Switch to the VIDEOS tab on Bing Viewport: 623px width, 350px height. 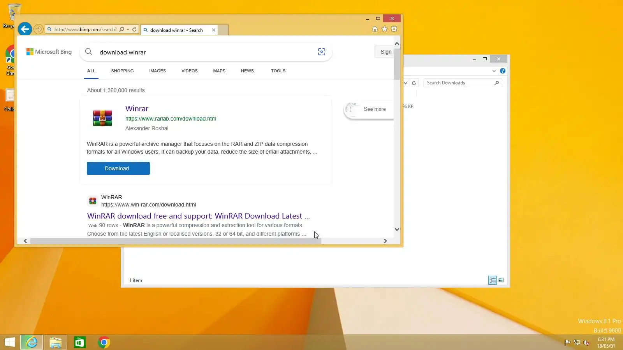(190, 71)
